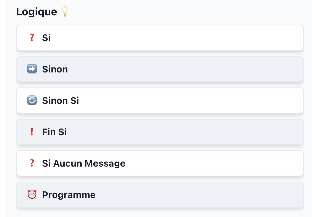Click the 'Fin Si' text label

coord(54,132)
